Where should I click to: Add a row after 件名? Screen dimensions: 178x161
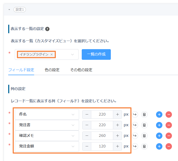coord(159,115)
